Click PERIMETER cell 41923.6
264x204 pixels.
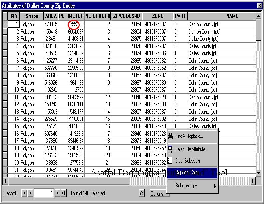tap(71, 134)
